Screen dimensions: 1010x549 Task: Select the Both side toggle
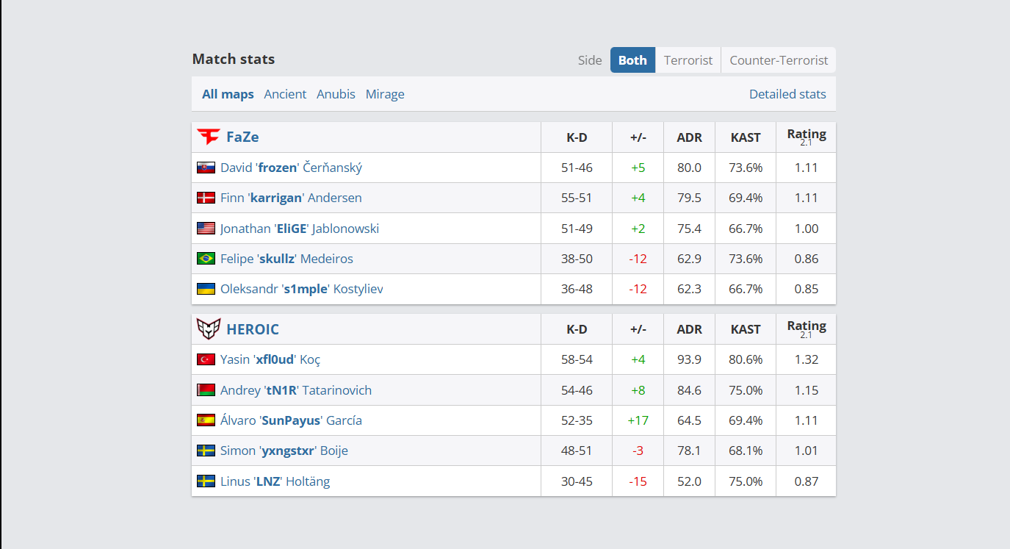(632, 60)
